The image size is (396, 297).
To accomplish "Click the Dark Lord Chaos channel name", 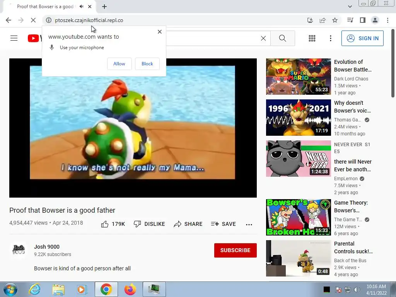I will pyautogui.click(x=351, y=79).
